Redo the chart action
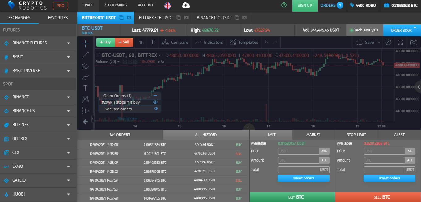 275,42
